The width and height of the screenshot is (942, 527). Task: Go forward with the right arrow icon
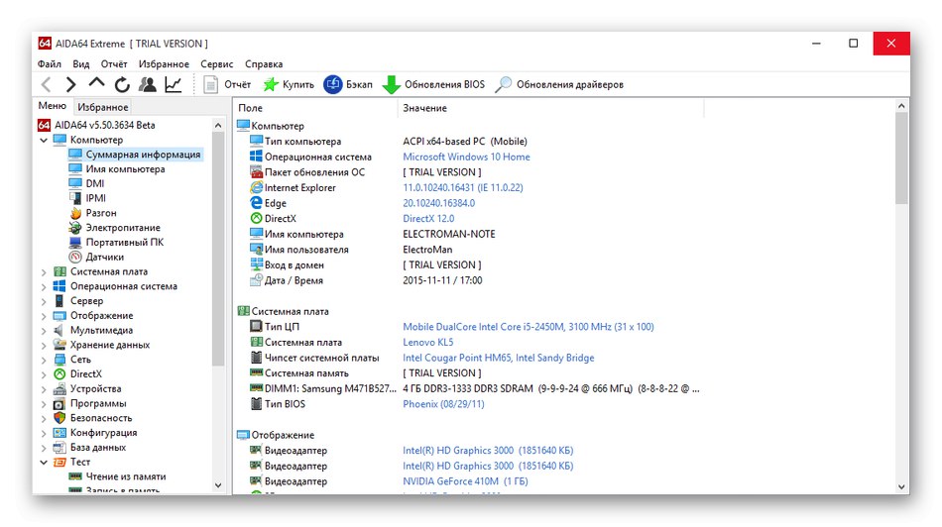[70, 84]
